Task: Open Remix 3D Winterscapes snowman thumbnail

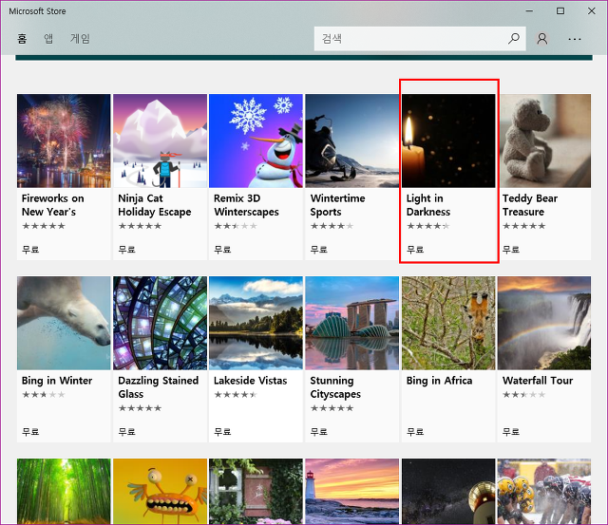Action: click(x=256, y=141)
